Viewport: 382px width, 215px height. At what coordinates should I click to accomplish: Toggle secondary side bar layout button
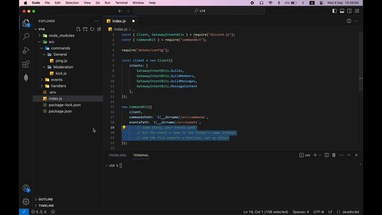[x=349, y=11]
